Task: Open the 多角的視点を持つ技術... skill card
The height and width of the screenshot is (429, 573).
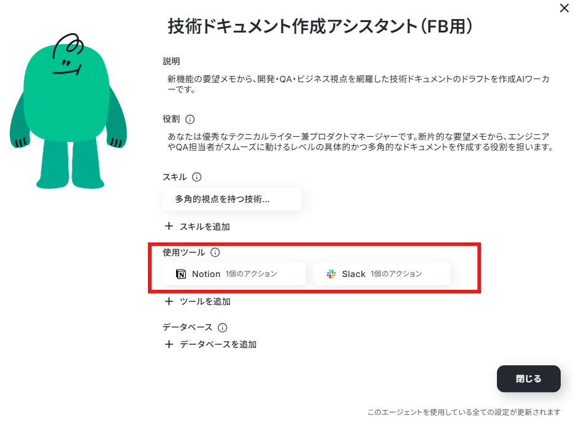Action: (232, 199)
